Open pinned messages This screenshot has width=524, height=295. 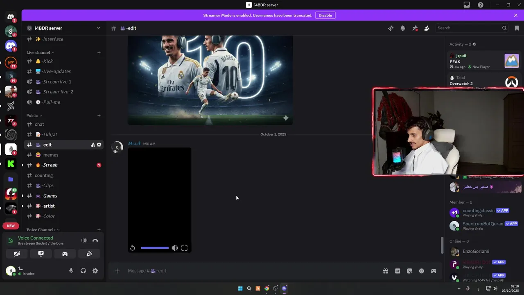[x=415, y=28]
